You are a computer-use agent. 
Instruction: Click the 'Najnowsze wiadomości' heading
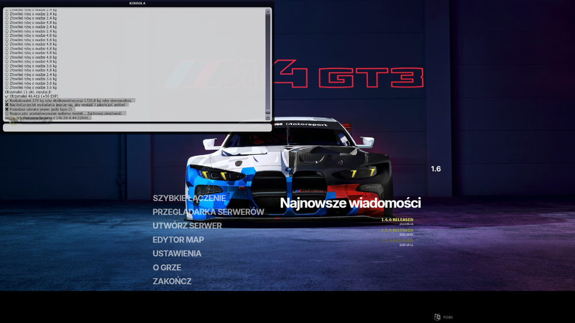[350, 203]
